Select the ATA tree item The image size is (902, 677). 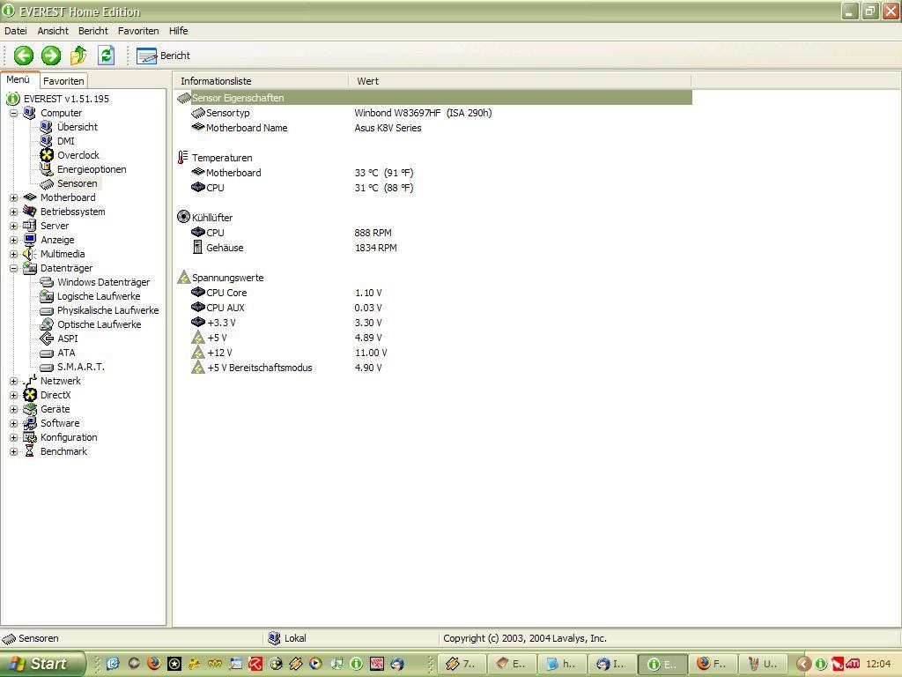tap(66, 353)
